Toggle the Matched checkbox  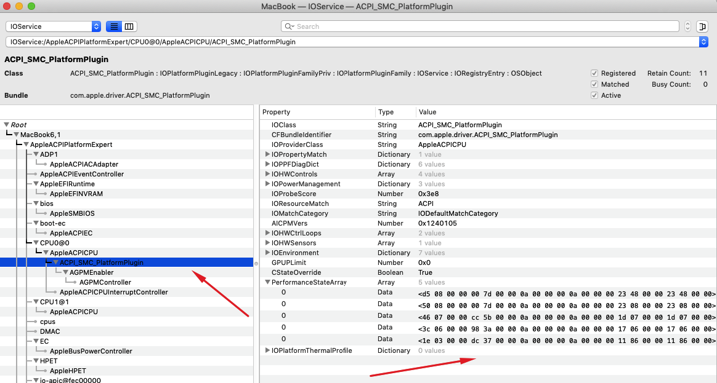pyautogui.click(x=594, y=84)
